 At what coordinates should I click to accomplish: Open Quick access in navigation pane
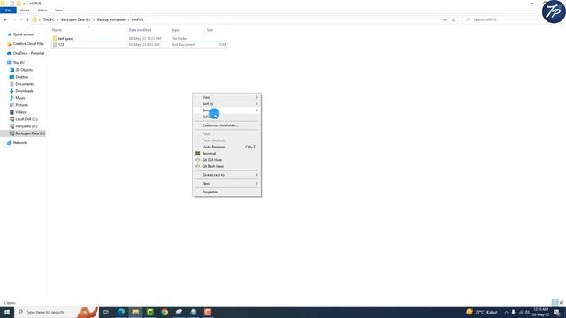(23, 34)
